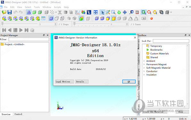The image size is (191, 120).
Task: Open Legal Notices button
Action: click(64, 81)
